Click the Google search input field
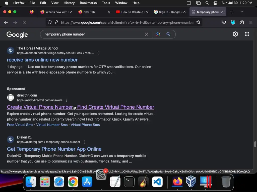 tap(93, 34)
